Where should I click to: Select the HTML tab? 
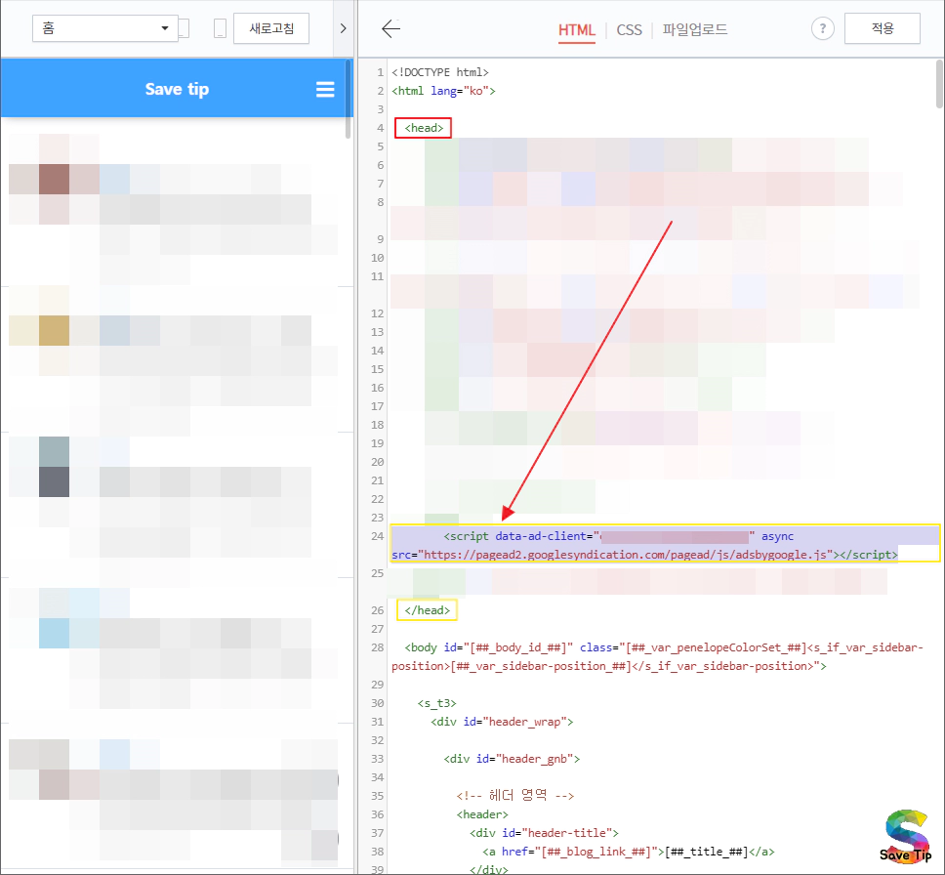coord(576,30)
